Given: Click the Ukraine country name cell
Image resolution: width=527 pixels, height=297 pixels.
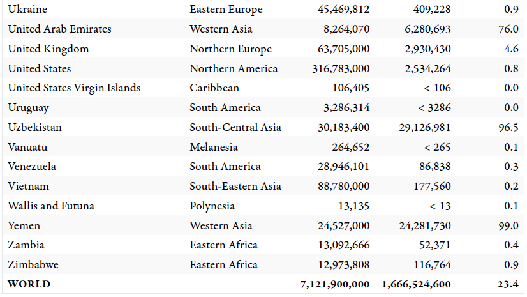Looking at the screenshot, I should tap(27, 9).
